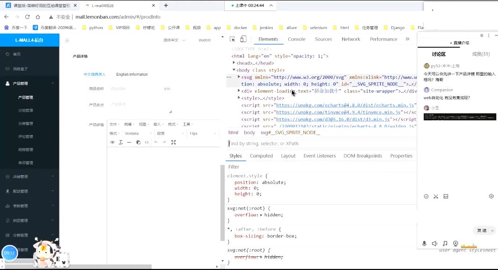498x270 pixels.
Task: Toggle the device toolbar icon in DevTools
Action: click(x=243, y=39)
